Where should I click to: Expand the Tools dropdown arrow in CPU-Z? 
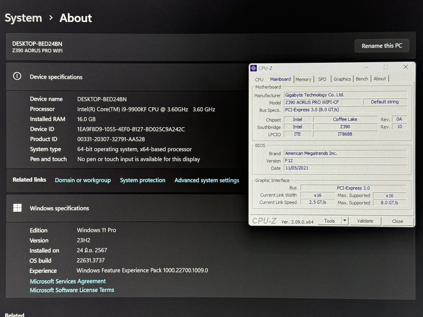coord(345,221)
